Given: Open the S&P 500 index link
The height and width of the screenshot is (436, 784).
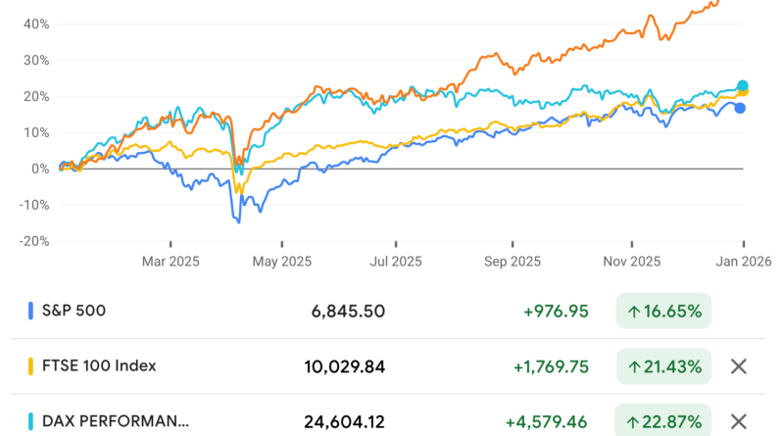Looking at the screenshot, I should point(73,312).
